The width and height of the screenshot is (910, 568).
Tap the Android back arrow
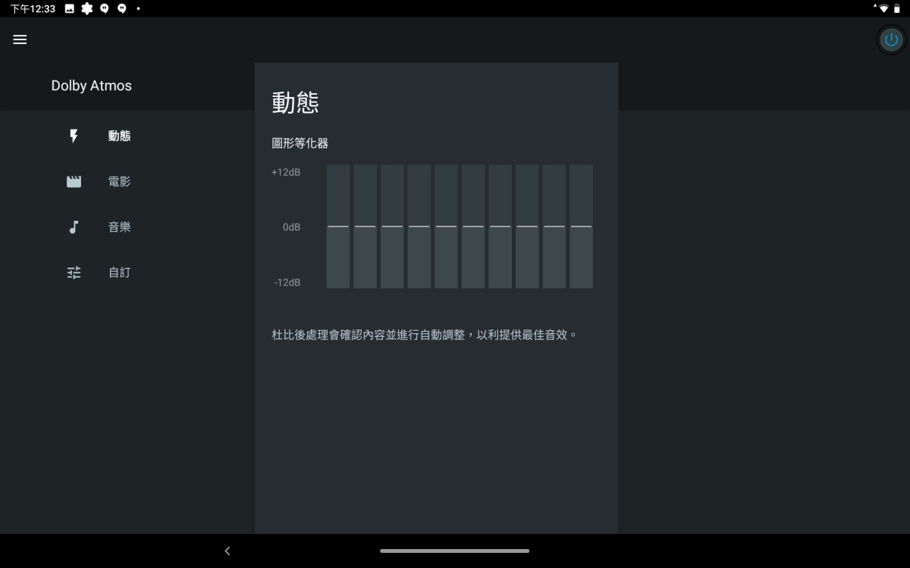click(227, 551)
